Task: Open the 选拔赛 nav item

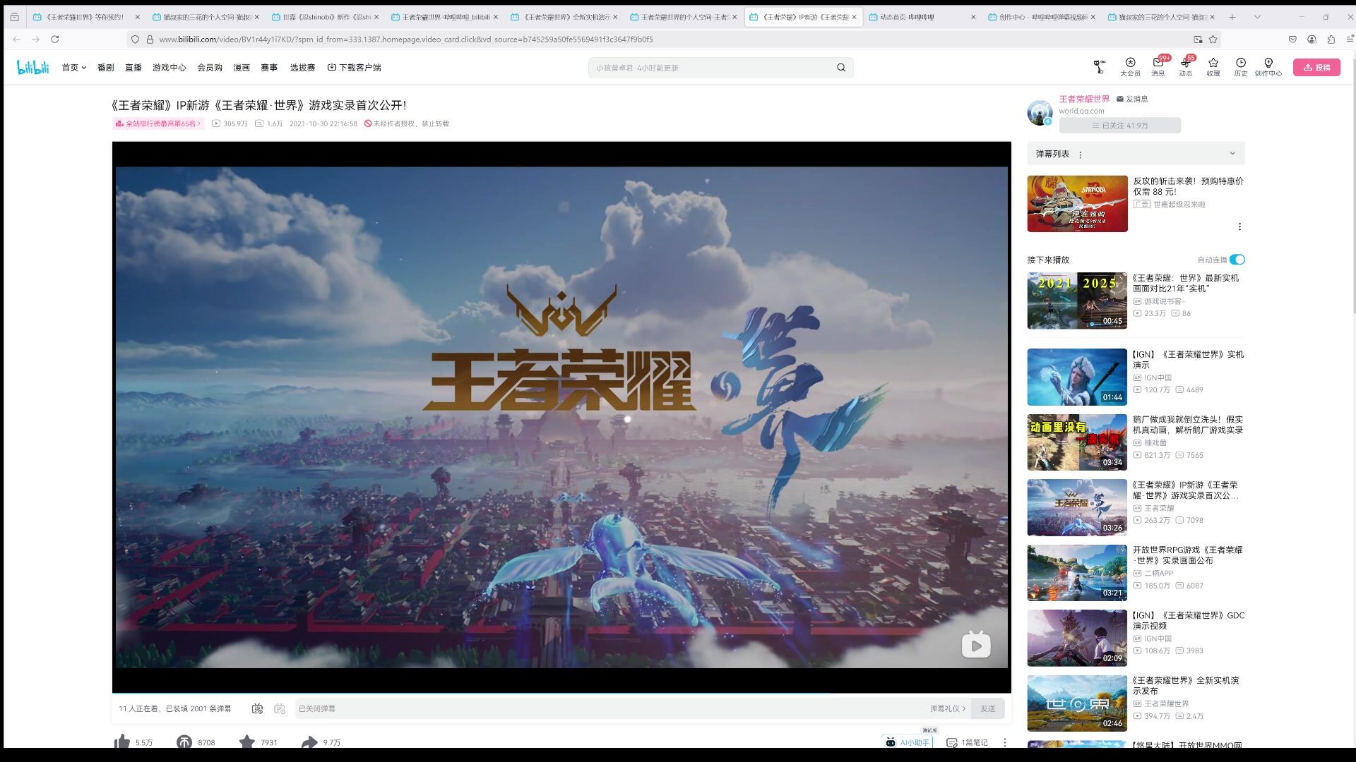Action: pyautogui.click(x=302, y=68)
